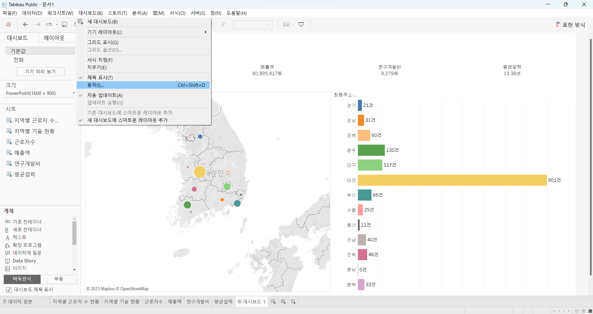
Task: Select 바둑판식 layout mode
Action: point(22,279)
